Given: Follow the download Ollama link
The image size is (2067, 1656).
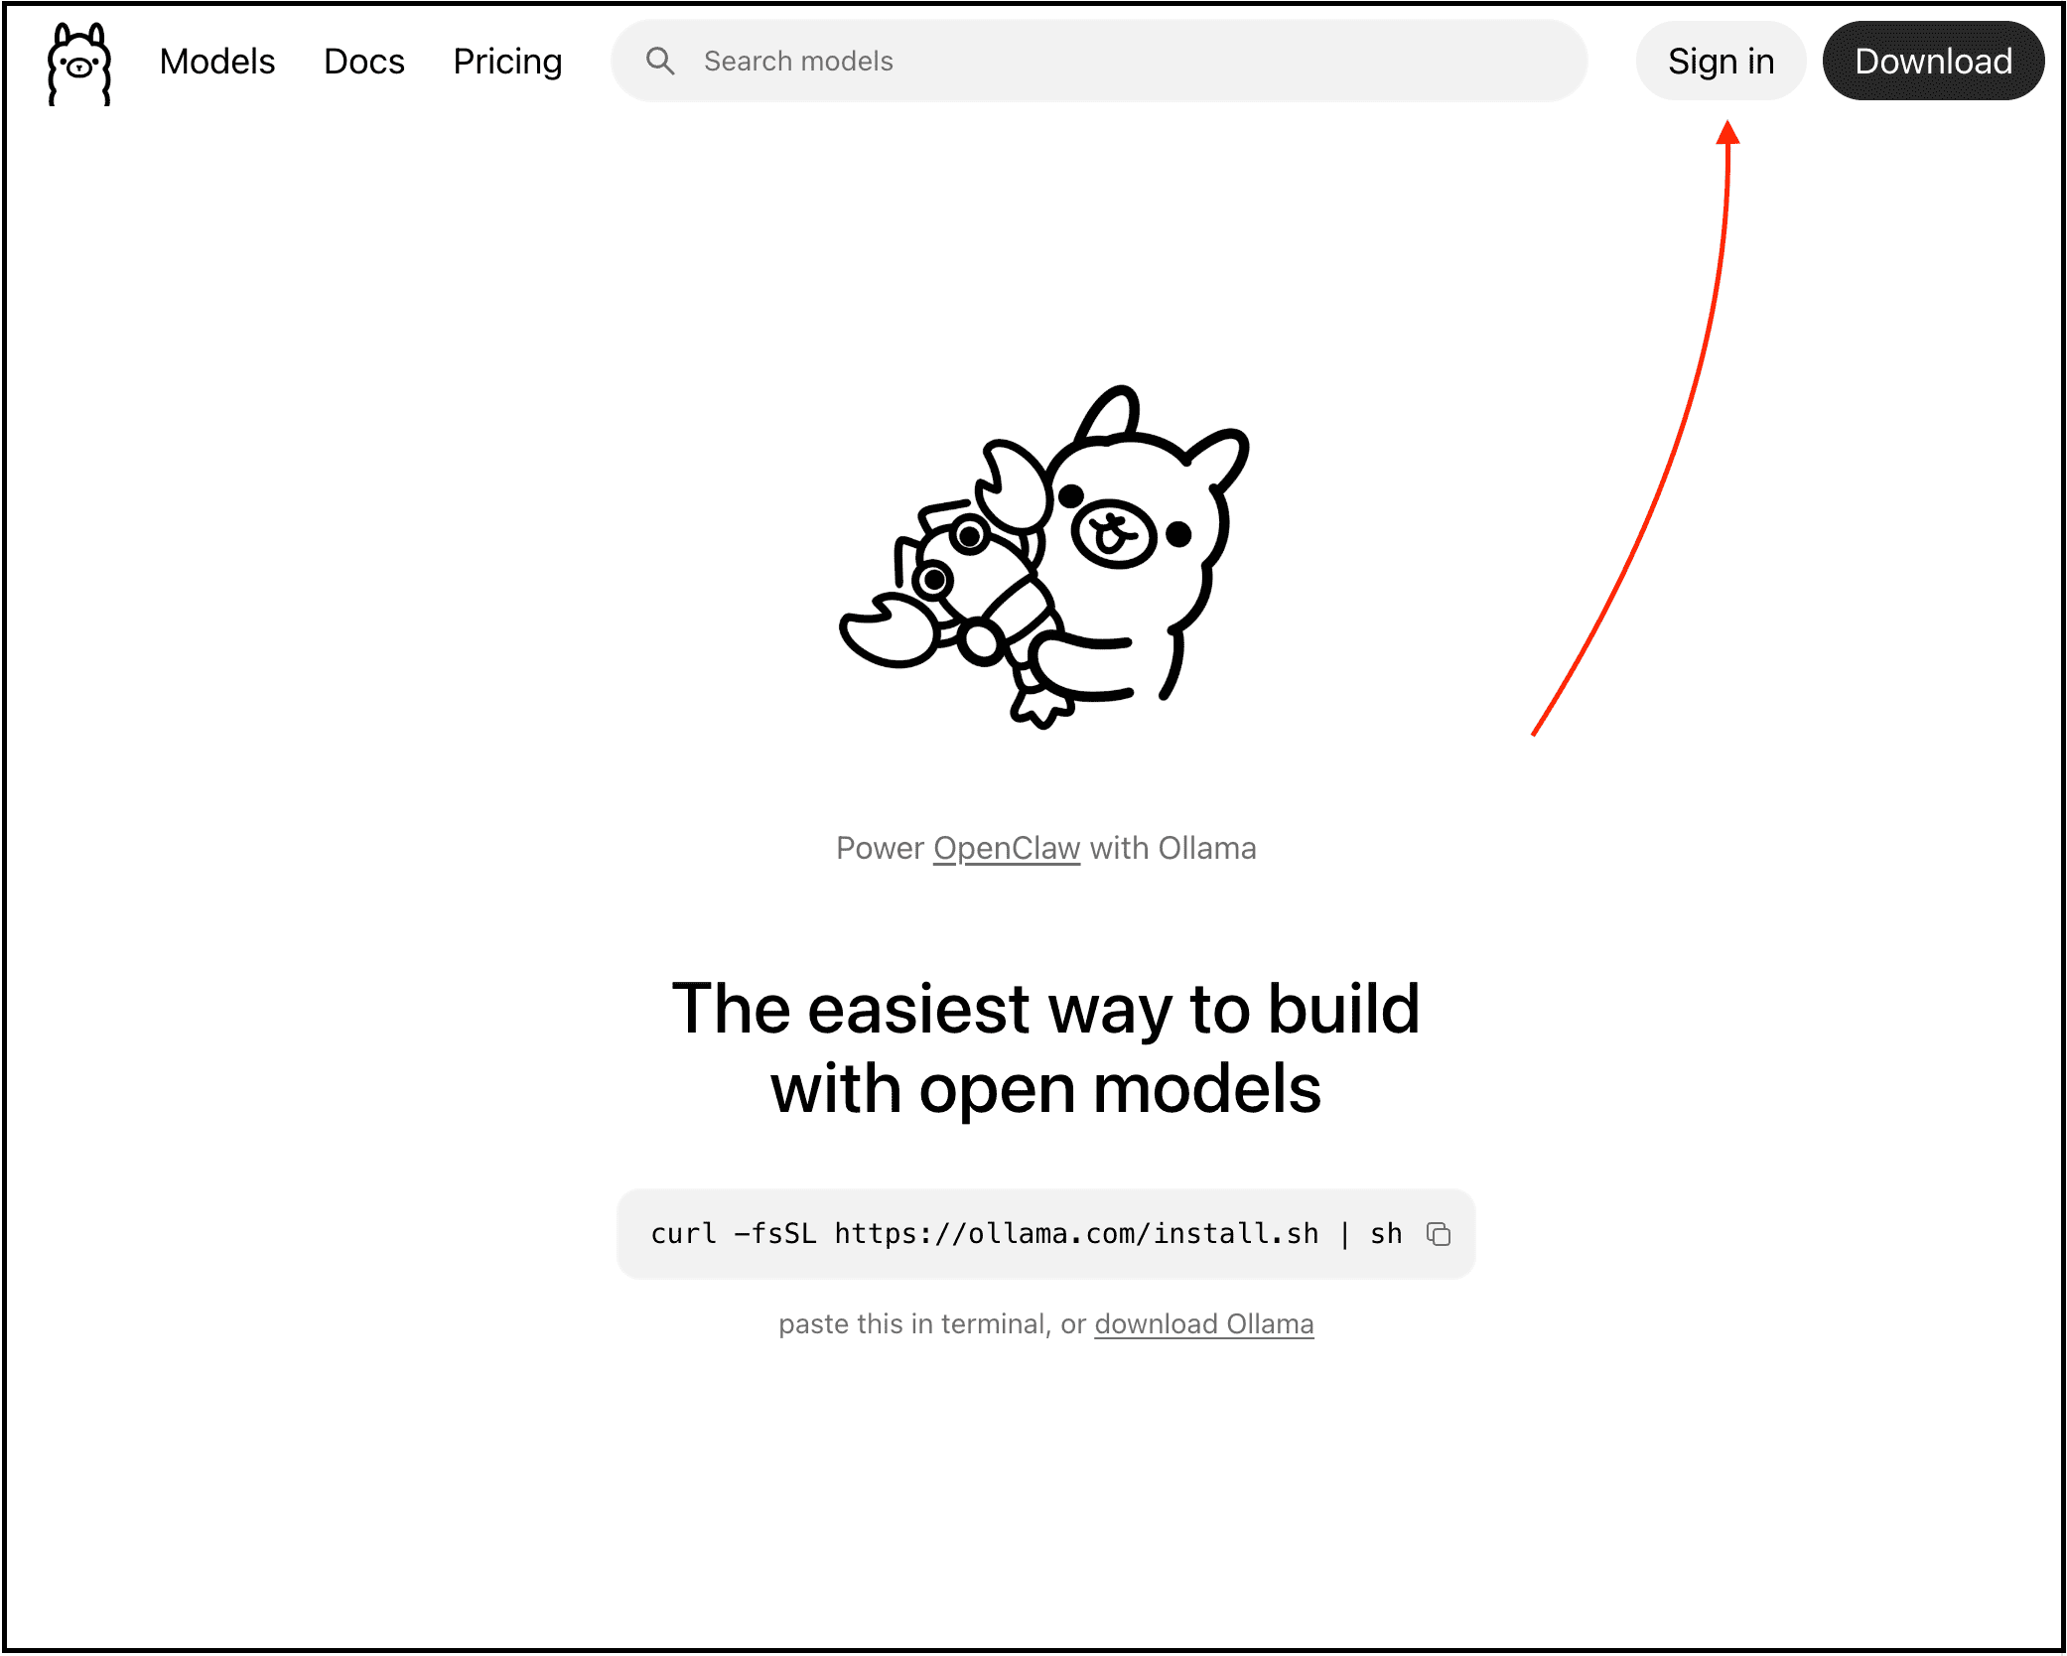Looking at the screenshot, I should click(x=1204, y=1323).
